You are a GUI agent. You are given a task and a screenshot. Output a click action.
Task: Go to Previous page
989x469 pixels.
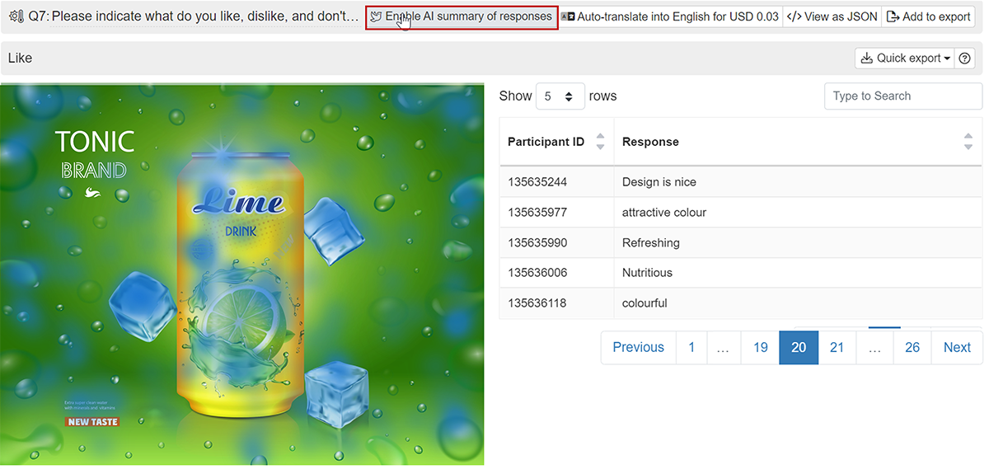tap(638, 348)
